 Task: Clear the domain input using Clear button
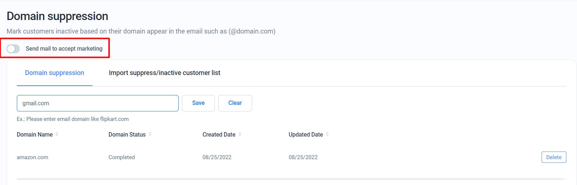(235, 103)
